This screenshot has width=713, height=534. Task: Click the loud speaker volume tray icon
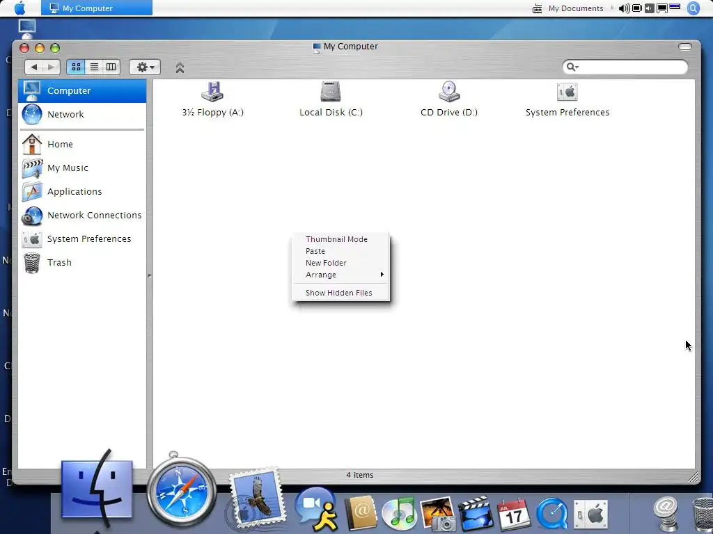coord(625,8)
